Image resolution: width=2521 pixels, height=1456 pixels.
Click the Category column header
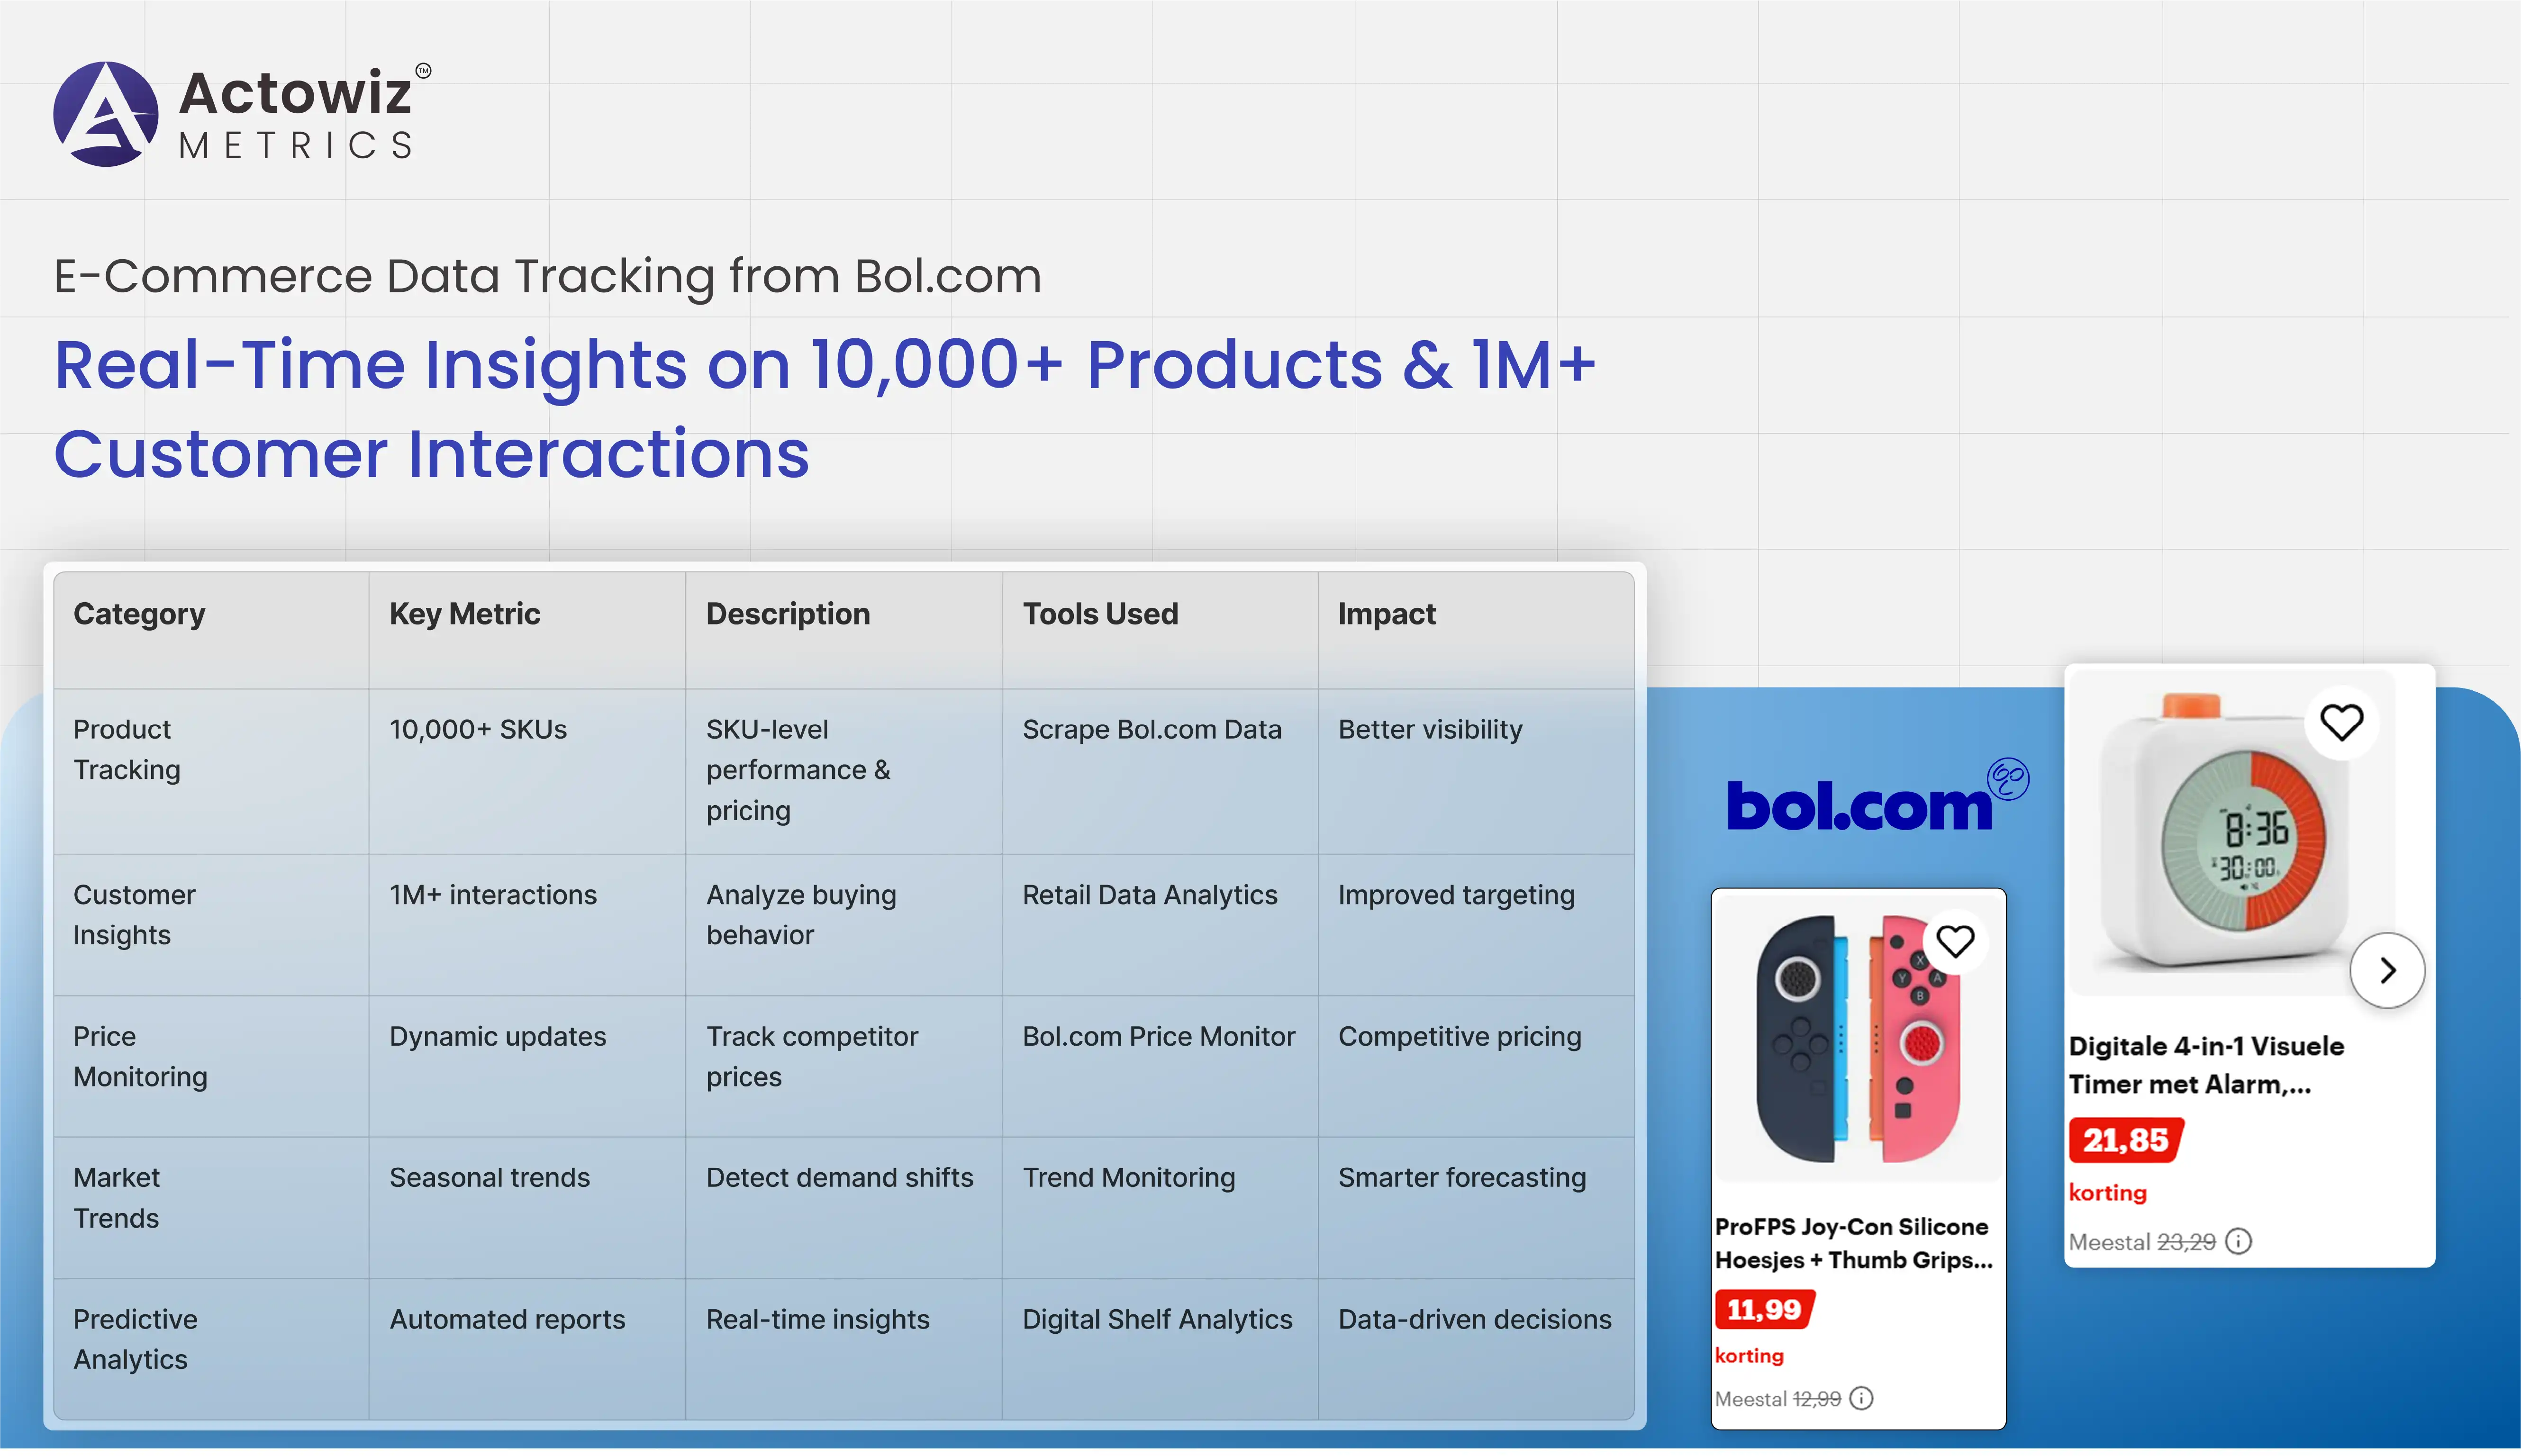139,614
